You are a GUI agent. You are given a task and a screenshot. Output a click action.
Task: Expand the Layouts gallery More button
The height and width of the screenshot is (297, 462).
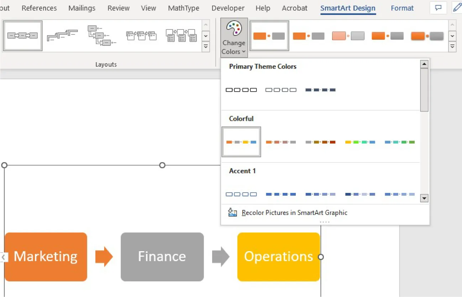point(206,47)
